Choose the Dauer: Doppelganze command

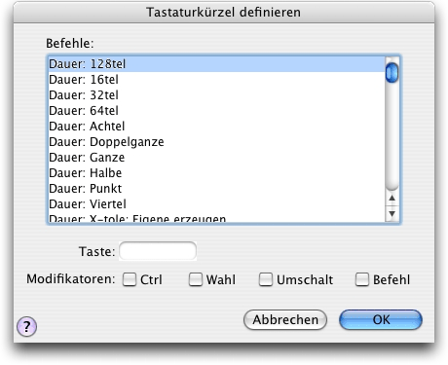216,142
